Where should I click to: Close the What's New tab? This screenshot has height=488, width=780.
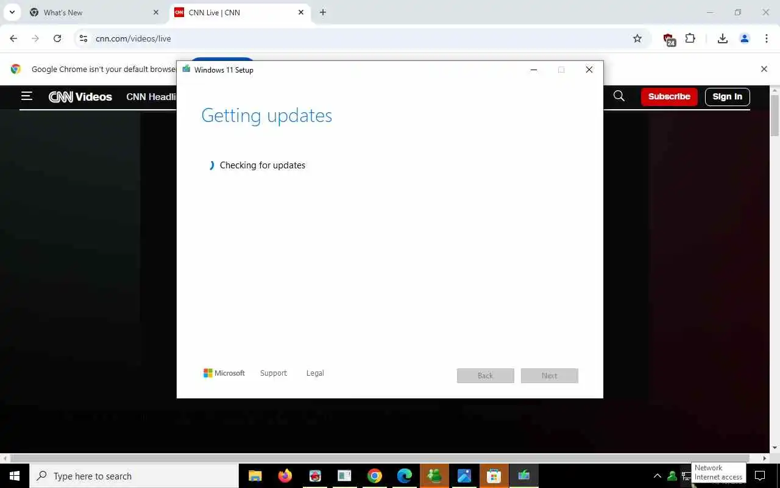[155, 12]
